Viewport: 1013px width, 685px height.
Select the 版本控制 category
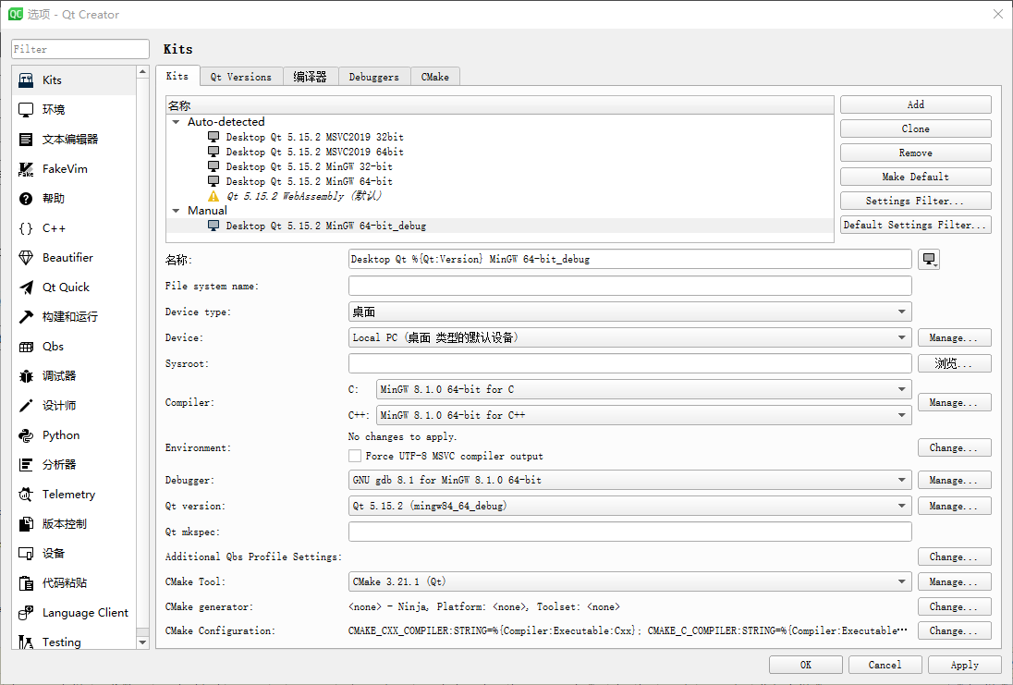click(x=74, y=524)
